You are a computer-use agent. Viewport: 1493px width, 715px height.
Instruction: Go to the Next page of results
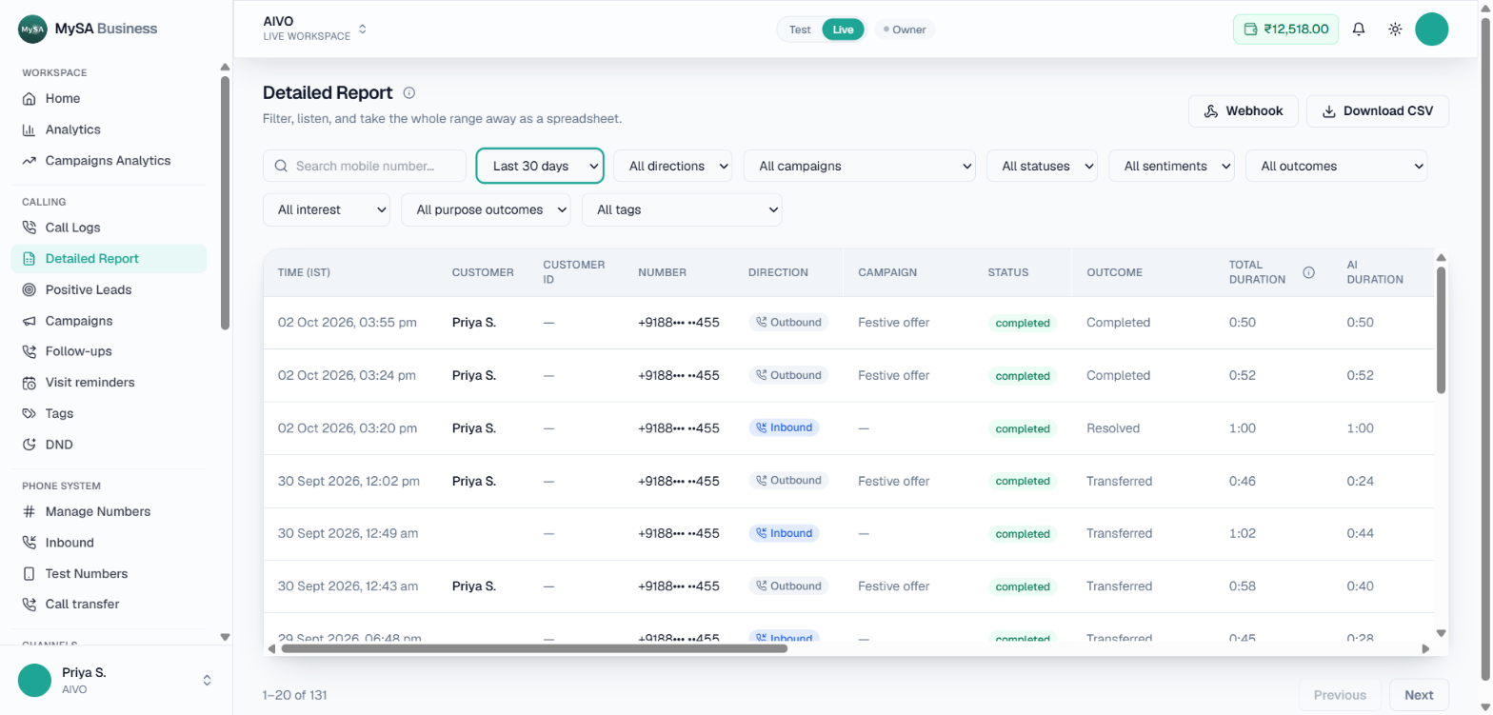coord(1419,695)
